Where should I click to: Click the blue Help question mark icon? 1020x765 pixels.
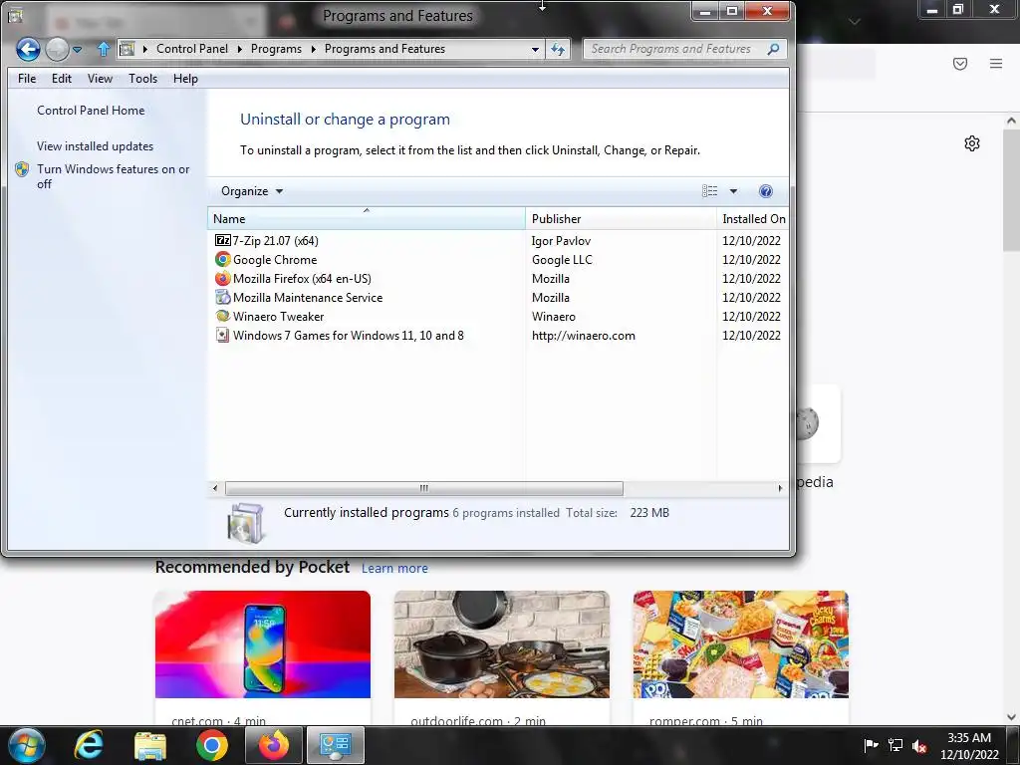click(x=766, y=191)
